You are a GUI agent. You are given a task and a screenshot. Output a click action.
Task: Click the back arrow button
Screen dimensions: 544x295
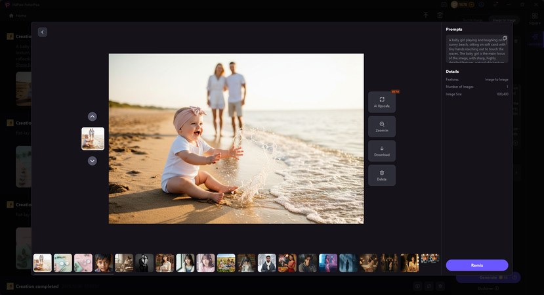point(43,32)
